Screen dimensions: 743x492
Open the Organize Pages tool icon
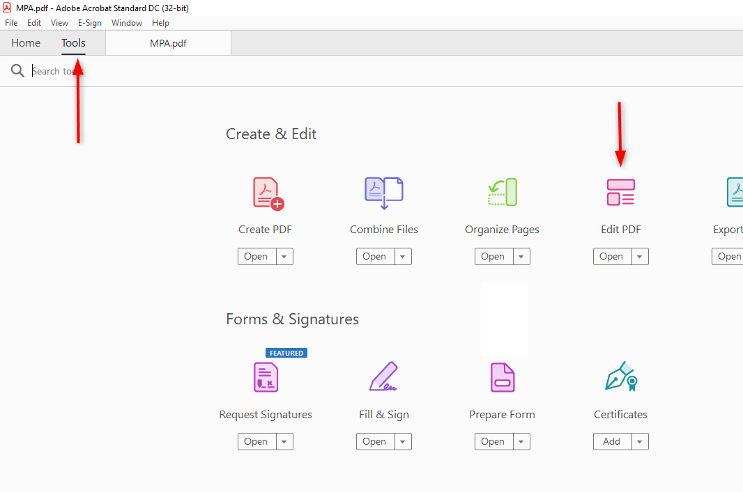pos(503,192)
